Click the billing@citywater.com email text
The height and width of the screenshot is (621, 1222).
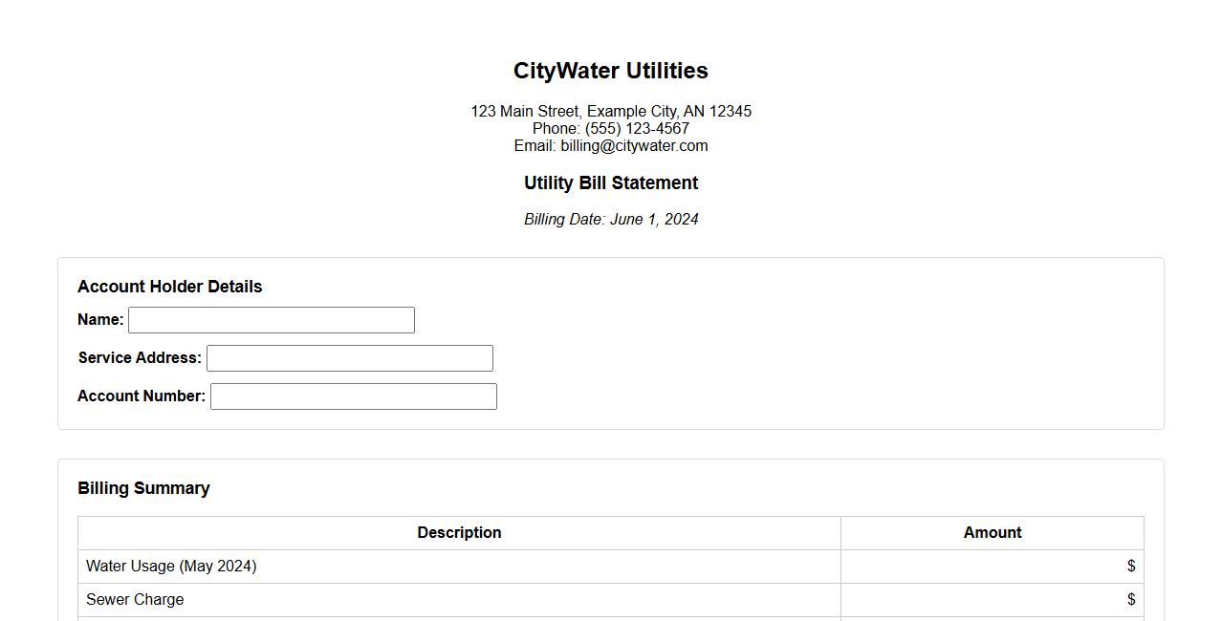coord(634,146)
